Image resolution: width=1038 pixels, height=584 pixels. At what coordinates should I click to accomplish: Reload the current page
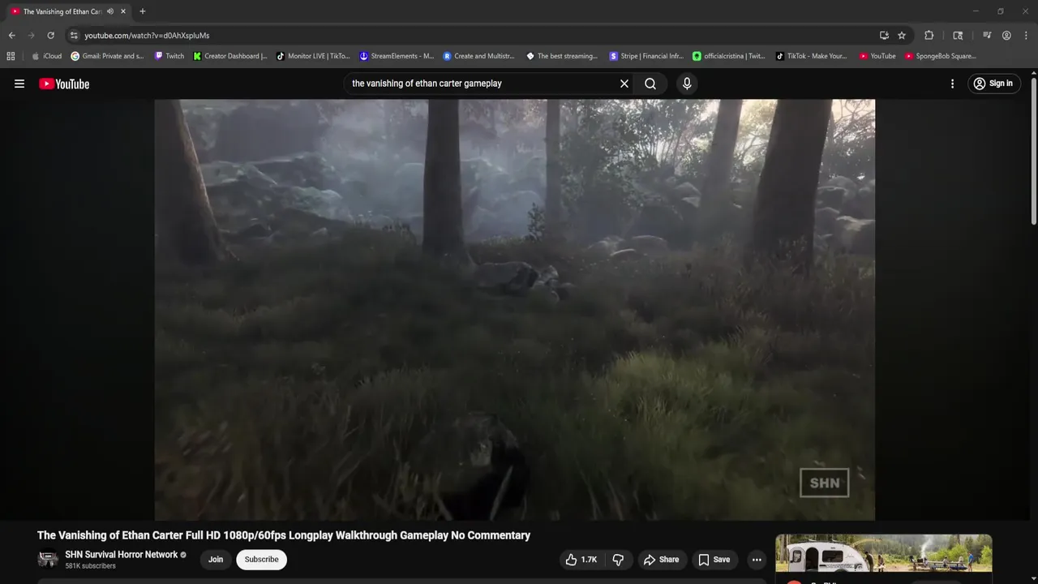coord(50,36)
